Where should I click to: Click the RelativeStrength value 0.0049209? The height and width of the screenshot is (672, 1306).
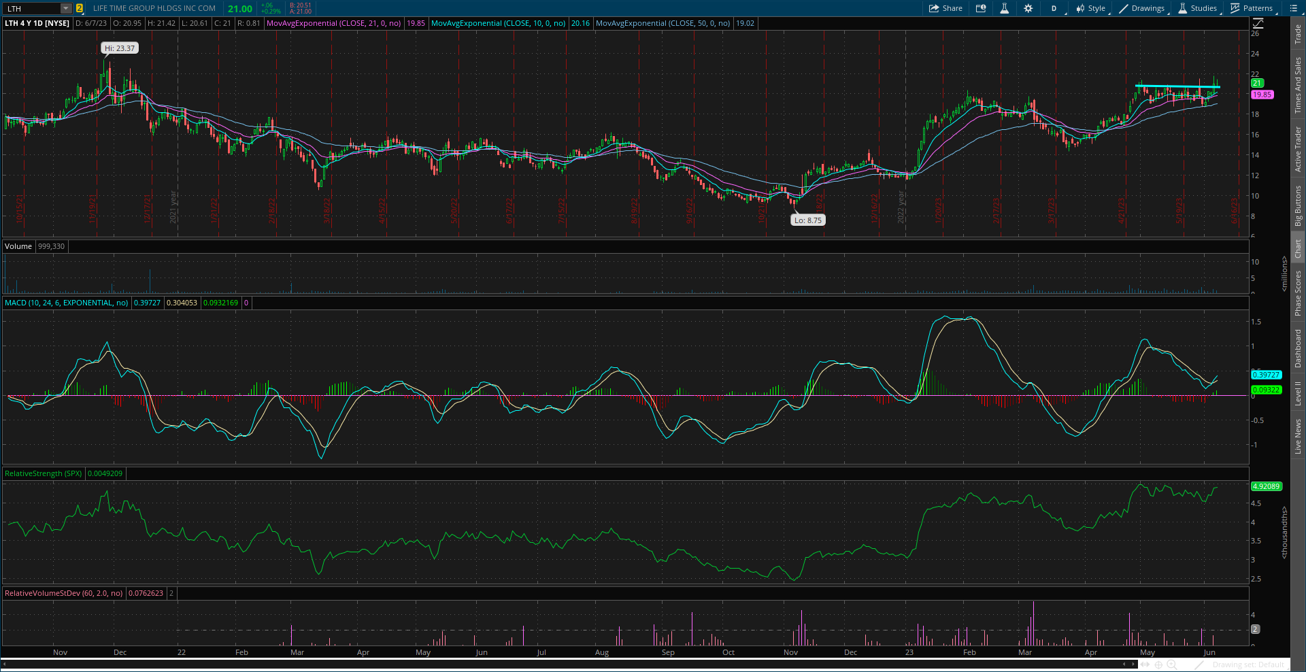(105, 473)
